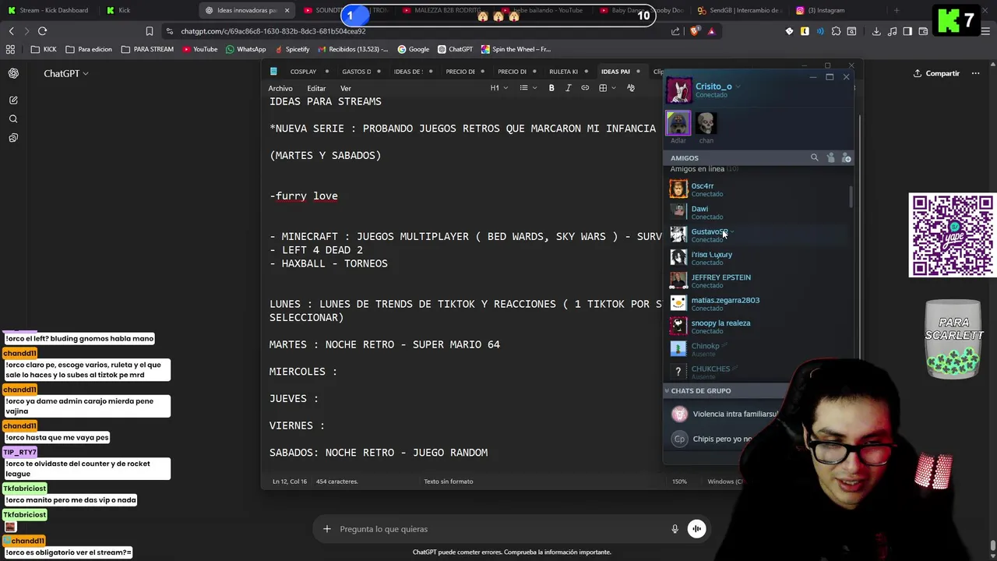The image size is (997, 561).
Task: Open the Archivo menu in Notepad
Action: 280,88
